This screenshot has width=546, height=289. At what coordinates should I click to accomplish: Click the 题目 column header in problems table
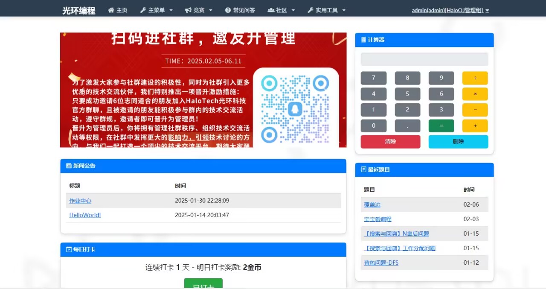point(369,190)
